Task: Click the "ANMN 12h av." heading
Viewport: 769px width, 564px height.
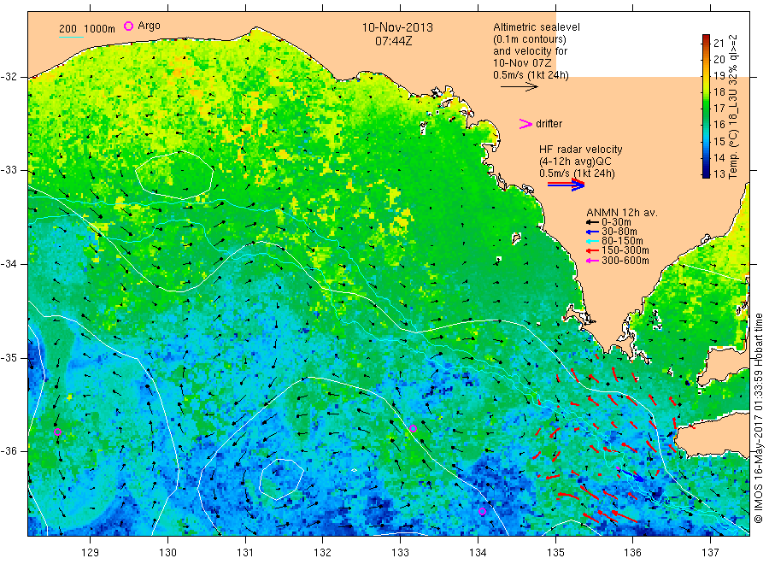Action: (x=622, y=213)
